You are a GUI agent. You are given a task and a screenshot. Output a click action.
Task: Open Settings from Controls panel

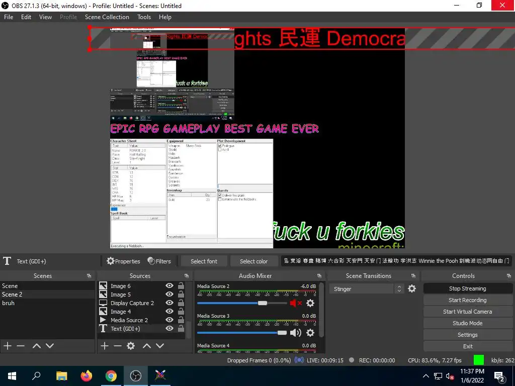(x=468, y=335)
